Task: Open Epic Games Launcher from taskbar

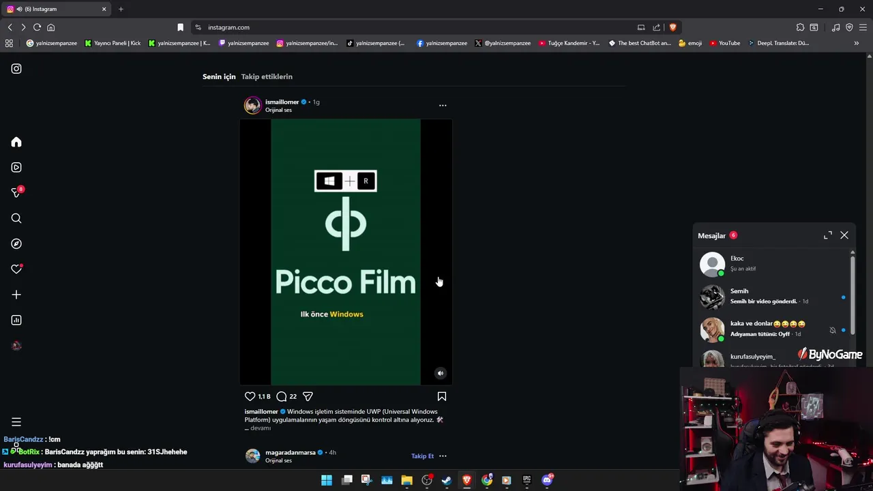Action: [x=527, y=480]
